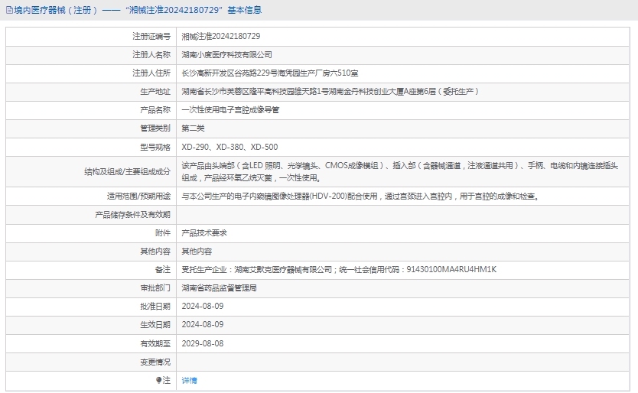Open the 详情 link
Image resolution: width=638 pixels, height=393 pixels.
click(189, 380)
